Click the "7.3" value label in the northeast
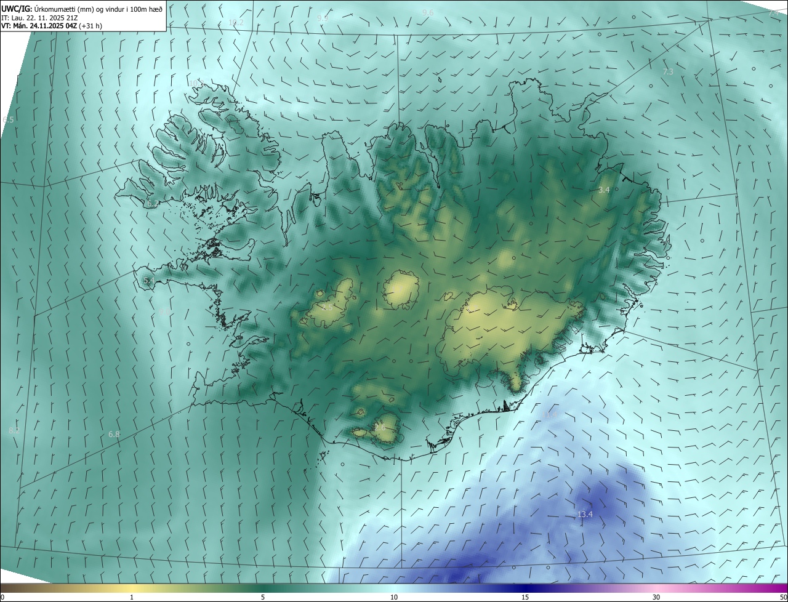This screenshot has height=602, width=788. coord(668,71)
